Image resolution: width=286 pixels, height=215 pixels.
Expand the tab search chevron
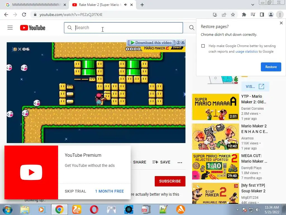coord(252,5)
